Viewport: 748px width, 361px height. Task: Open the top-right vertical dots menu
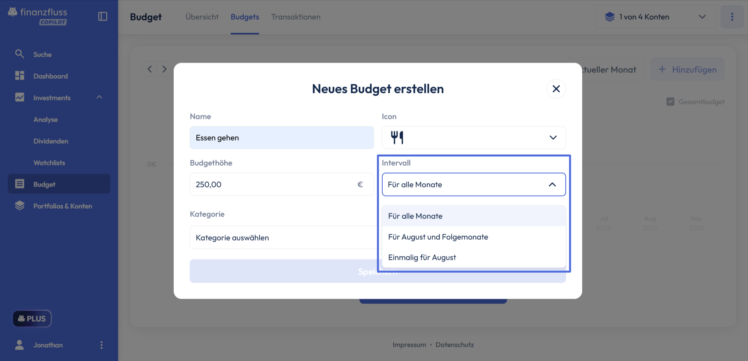click(x=732, y=17)
